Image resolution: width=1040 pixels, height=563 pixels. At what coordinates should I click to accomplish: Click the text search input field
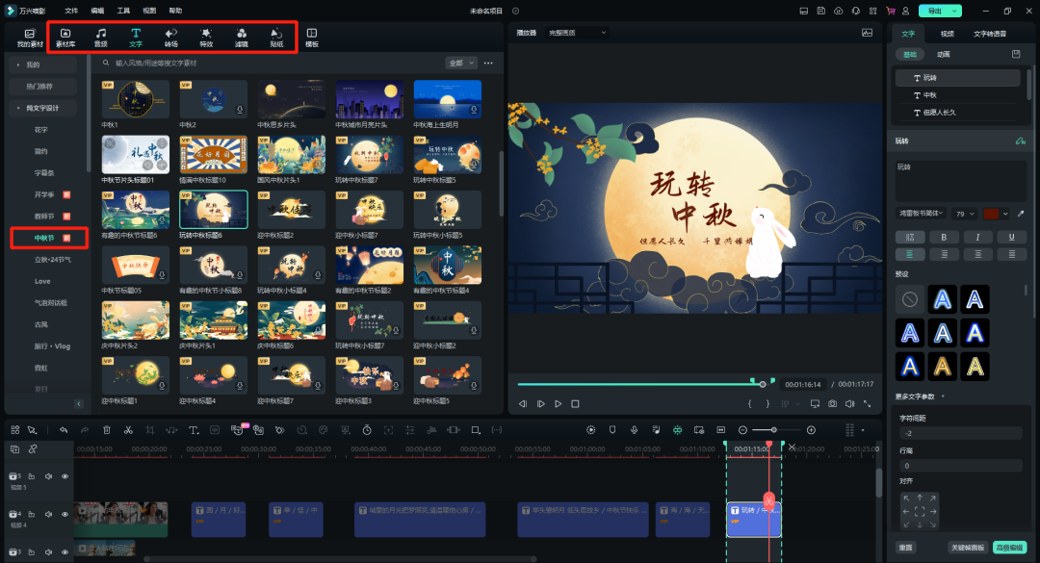(272, 63)
